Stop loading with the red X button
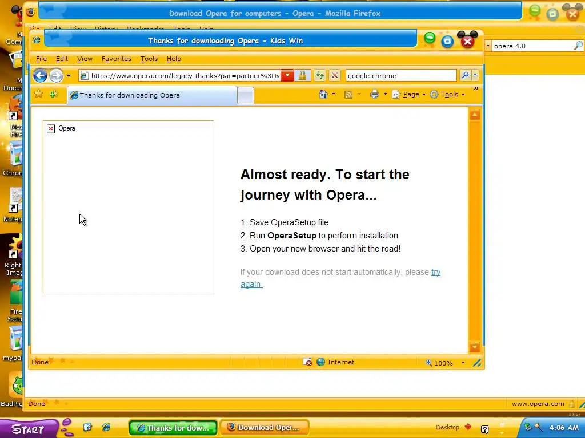 335,76
